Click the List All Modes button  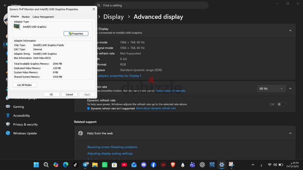[x=24, y=85]
